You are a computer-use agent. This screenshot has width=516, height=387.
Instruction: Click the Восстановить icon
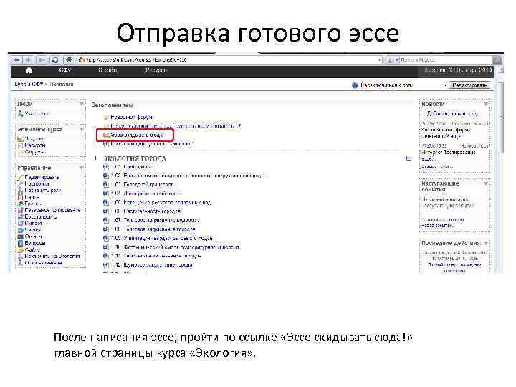(20, 216)
